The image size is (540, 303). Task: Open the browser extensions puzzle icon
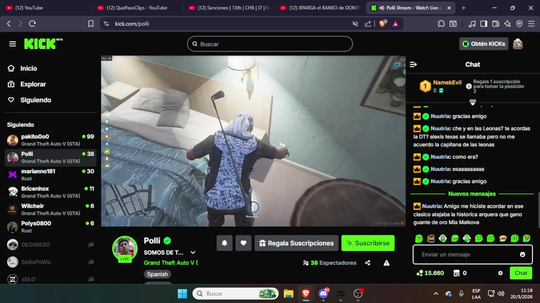441,24
